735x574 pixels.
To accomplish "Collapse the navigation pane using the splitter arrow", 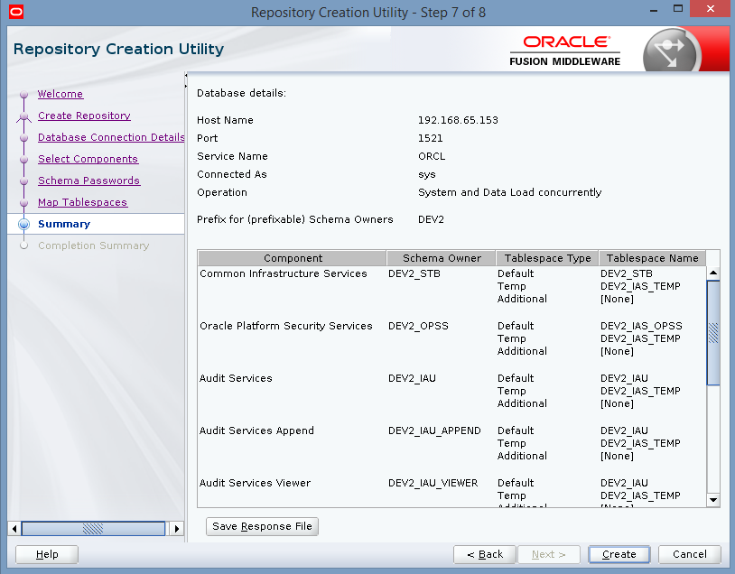I will tap(186, 75).
